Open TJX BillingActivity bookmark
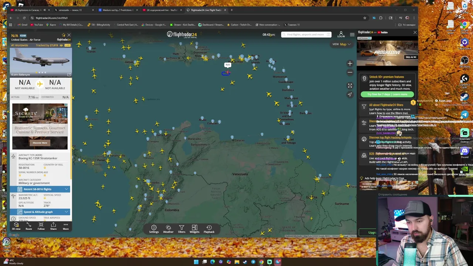The image size is (473, 266). tap(99, 25)
